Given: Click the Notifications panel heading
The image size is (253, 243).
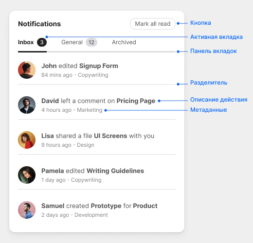Looking at the screenshot, I should point(39,24).
